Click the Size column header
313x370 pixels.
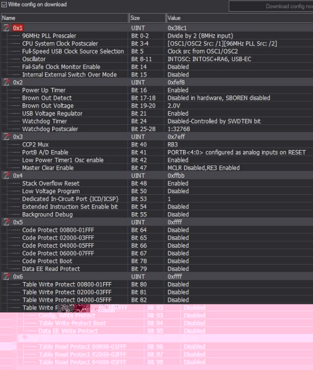point(147,18)
